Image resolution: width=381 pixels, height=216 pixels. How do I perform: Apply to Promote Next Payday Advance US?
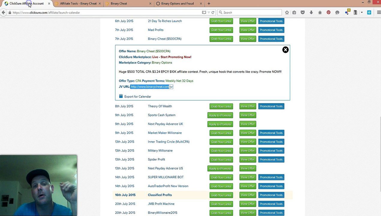220,168
